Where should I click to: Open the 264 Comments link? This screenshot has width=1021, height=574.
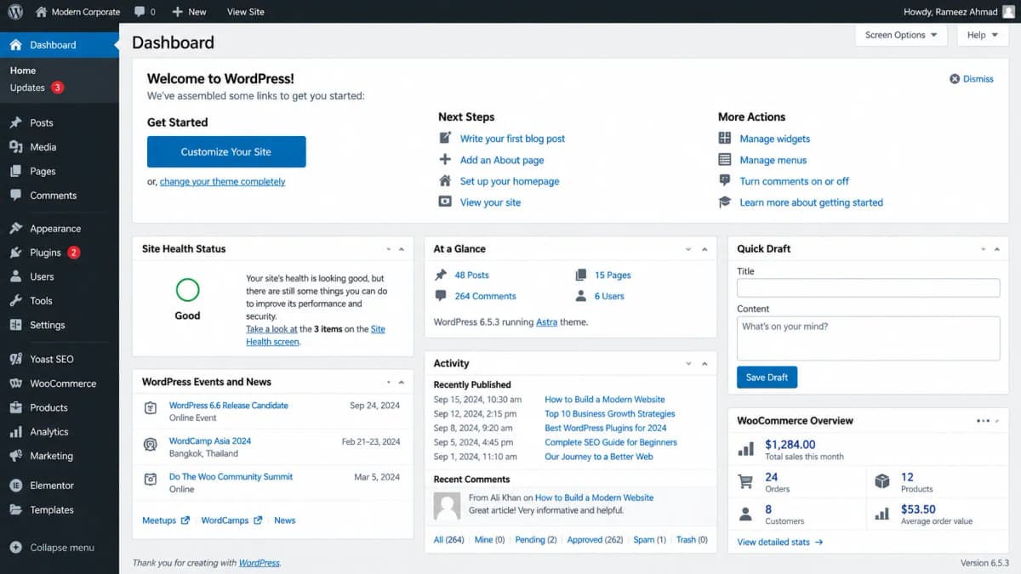pos(485,296)
